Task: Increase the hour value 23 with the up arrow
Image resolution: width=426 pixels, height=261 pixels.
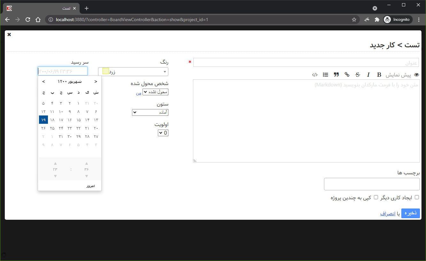Action: coord(55,163)
